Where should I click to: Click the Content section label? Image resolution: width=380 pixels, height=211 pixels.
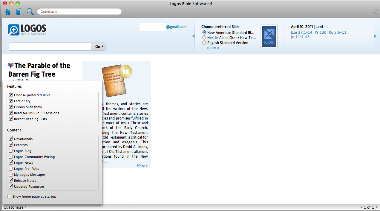pyautogui.click(x=14, y=130)
